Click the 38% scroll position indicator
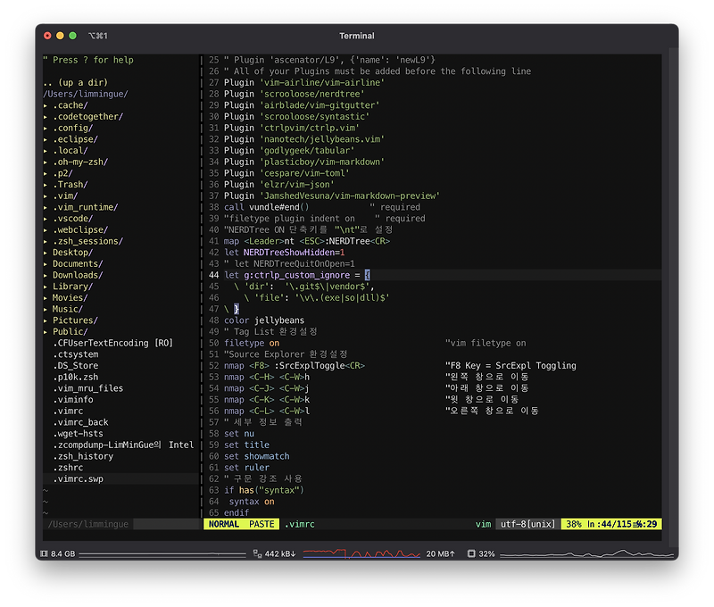 click(x=574, y=525)
